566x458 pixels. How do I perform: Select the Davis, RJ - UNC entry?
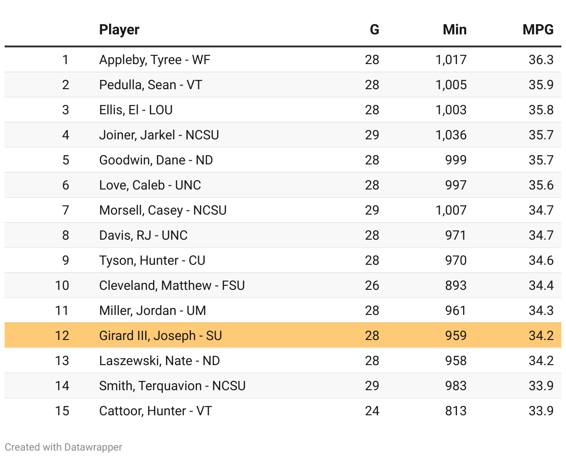point(143,236)
